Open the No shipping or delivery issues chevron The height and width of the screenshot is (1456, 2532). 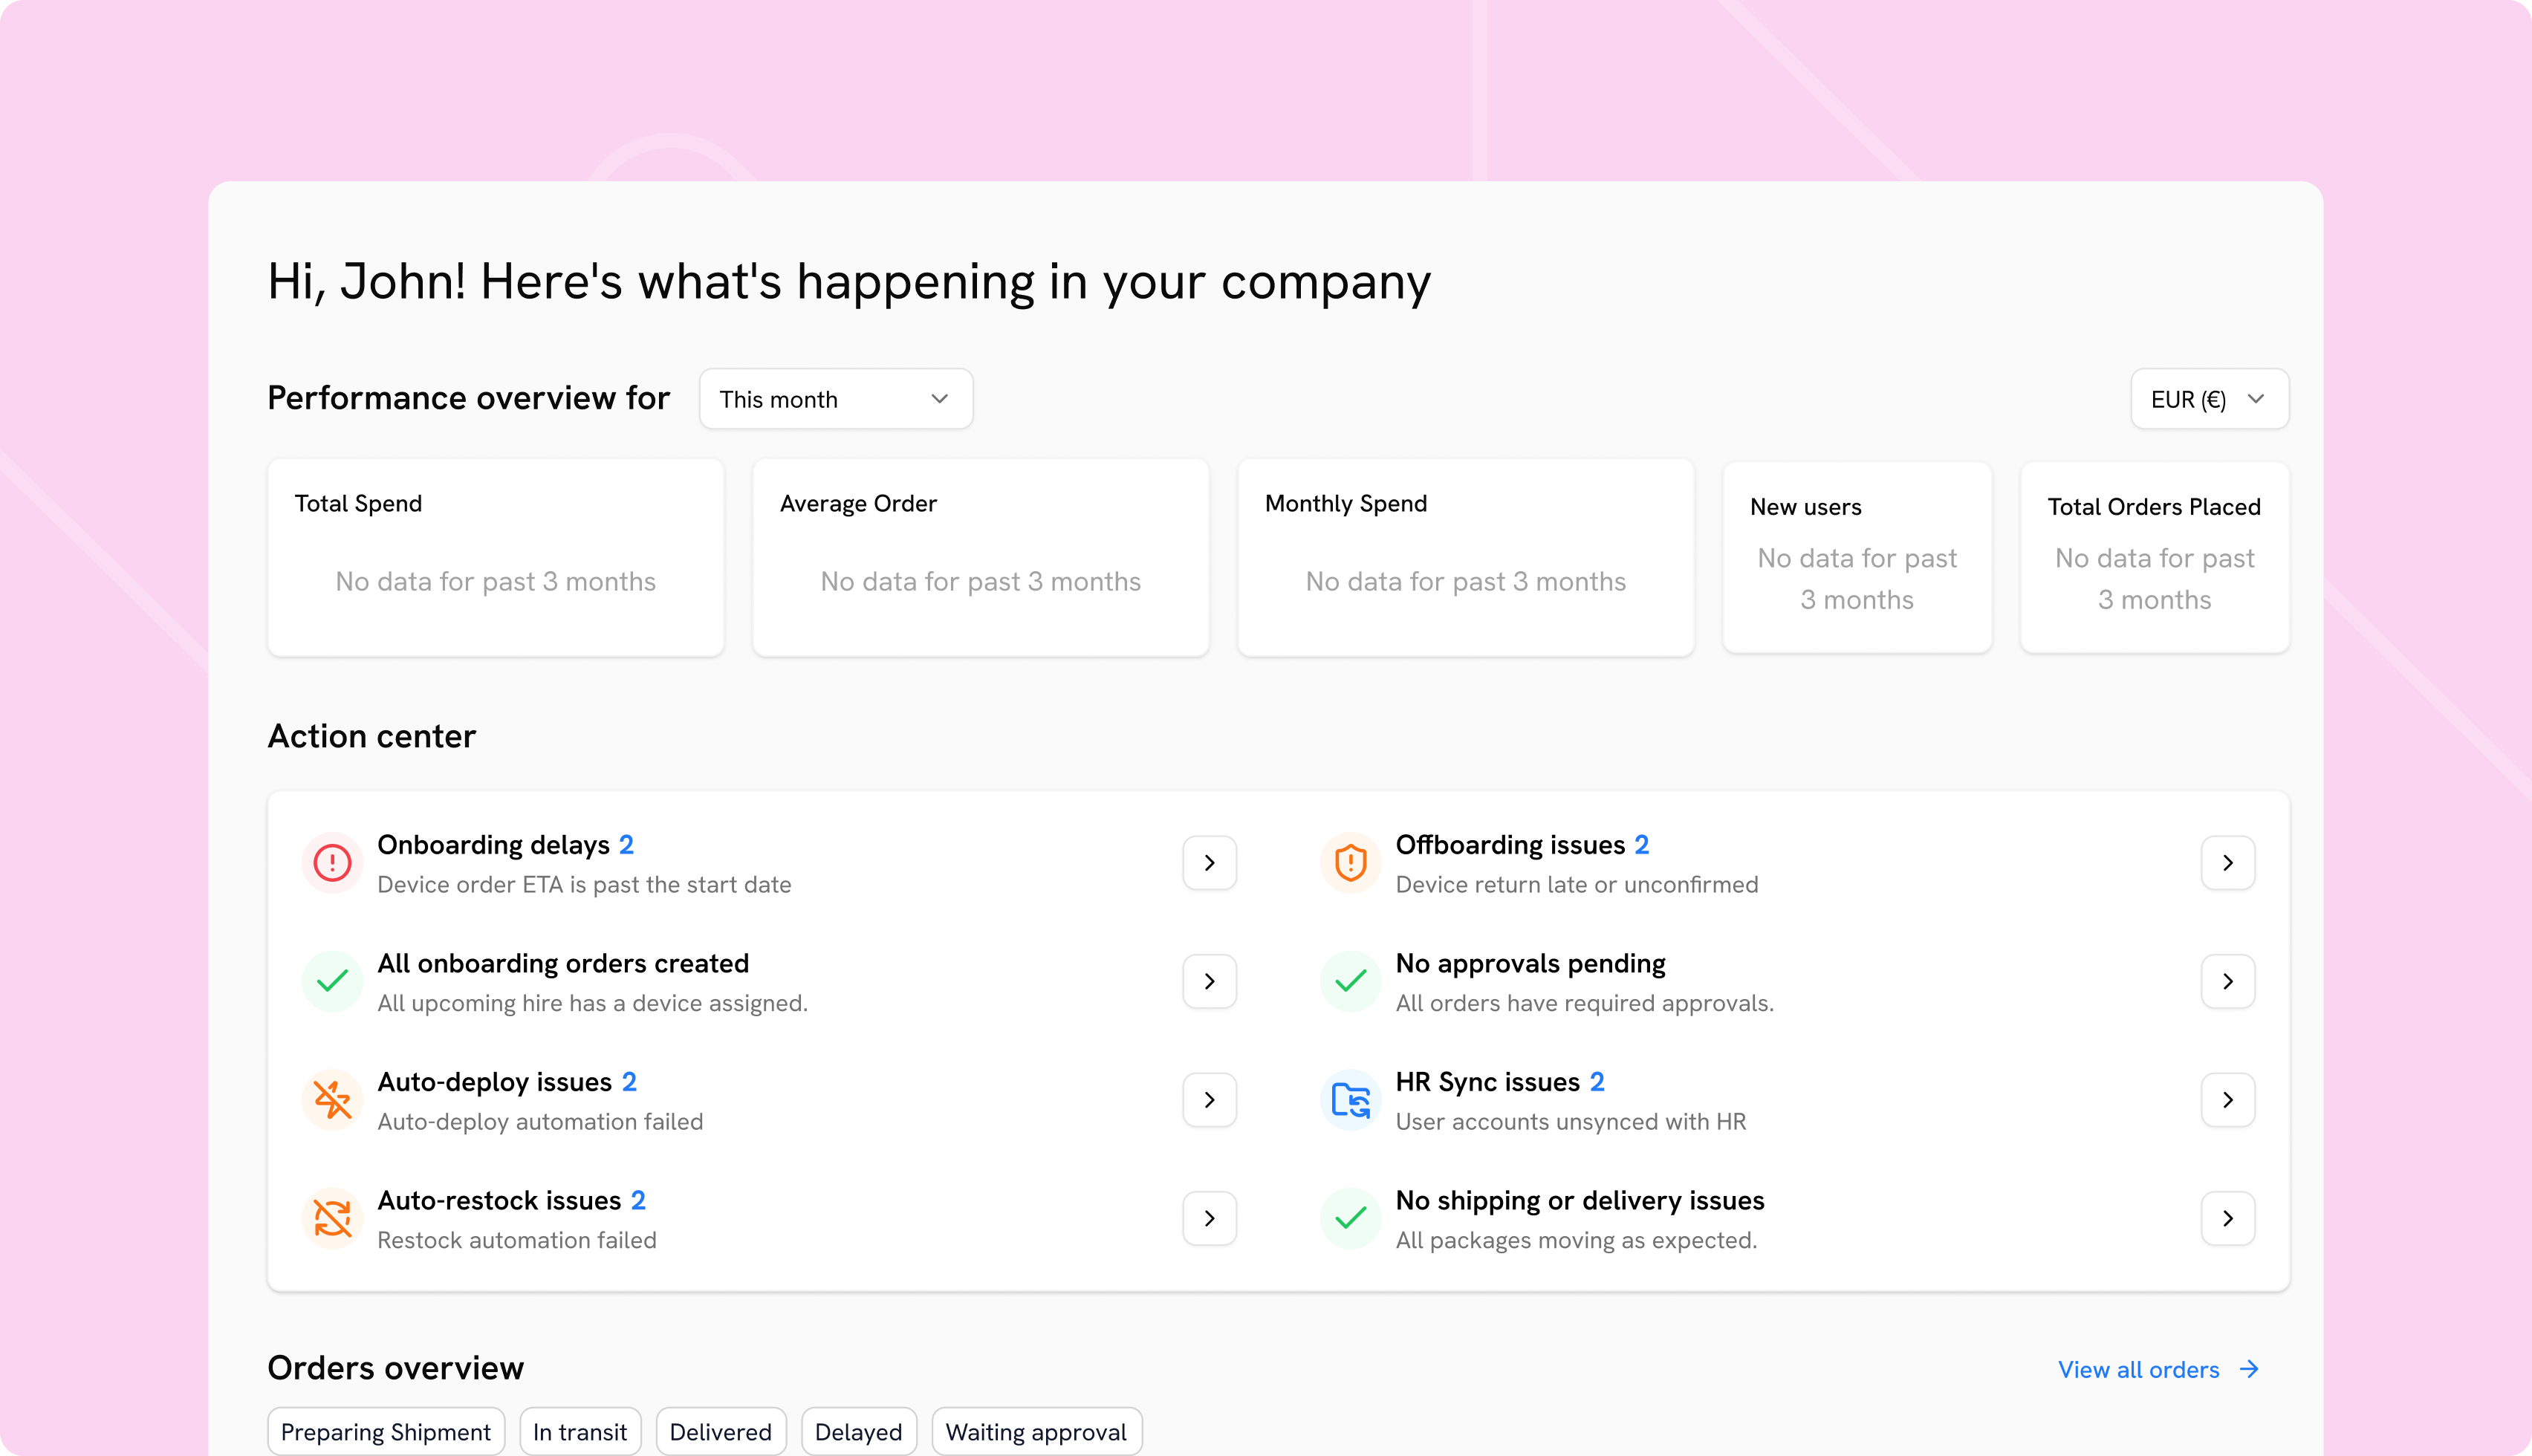(x=2227, y=1218)
